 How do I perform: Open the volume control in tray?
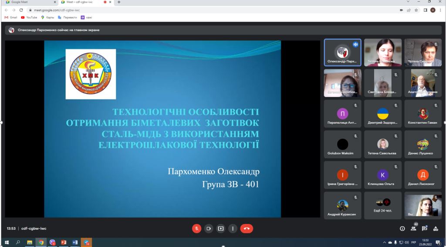click(406, 243)
